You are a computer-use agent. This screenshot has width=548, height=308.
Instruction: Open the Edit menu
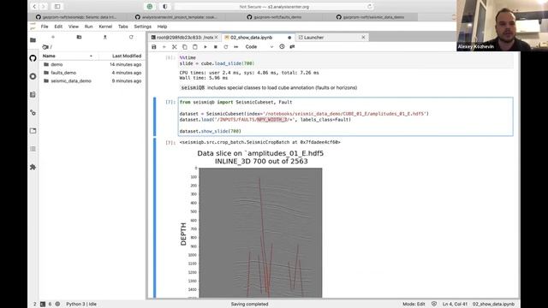tap(58, 27)
